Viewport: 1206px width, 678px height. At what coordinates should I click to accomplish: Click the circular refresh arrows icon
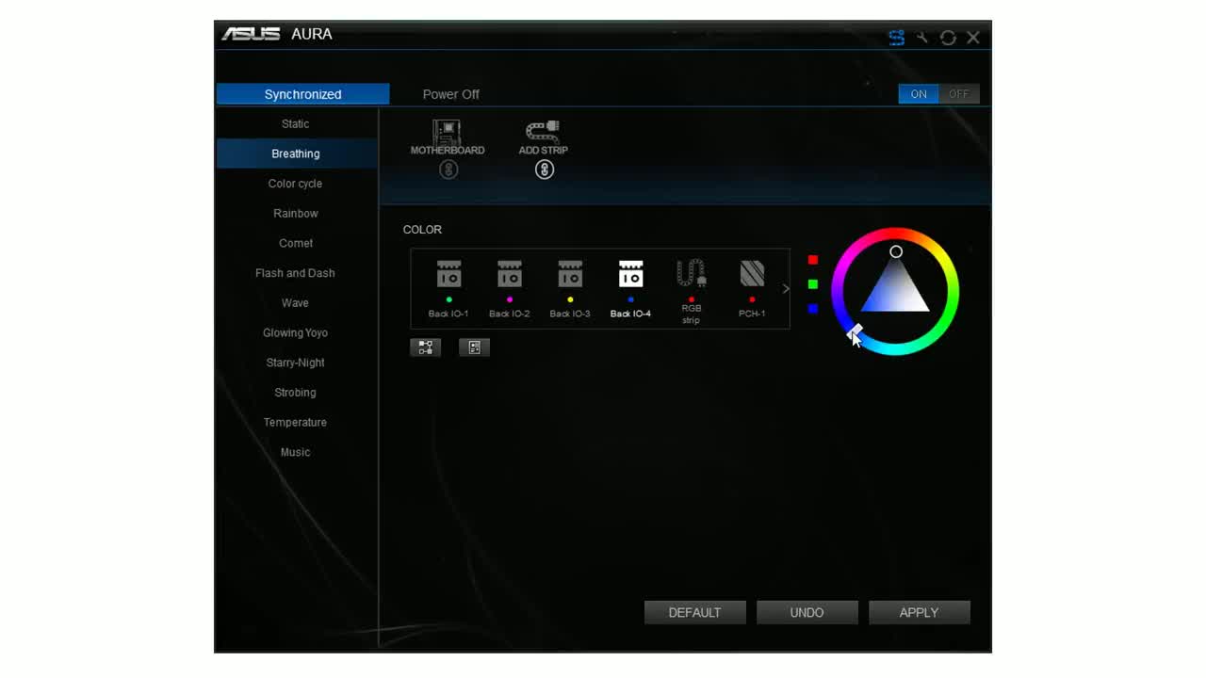tap(948, 38)
